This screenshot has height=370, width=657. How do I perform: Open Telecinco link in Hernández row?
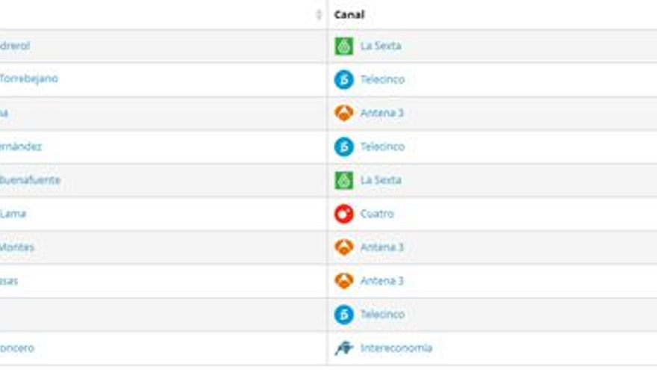[x=382, y=147]
